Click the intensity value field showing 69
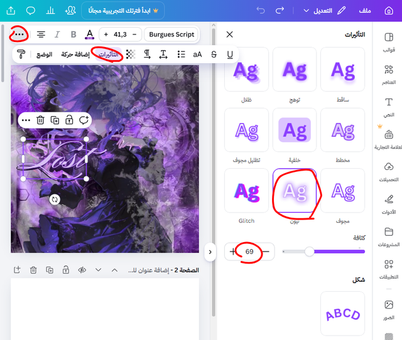Image resolution: width=402 pixels, height=340 pixels. click(x=249, y=252)
